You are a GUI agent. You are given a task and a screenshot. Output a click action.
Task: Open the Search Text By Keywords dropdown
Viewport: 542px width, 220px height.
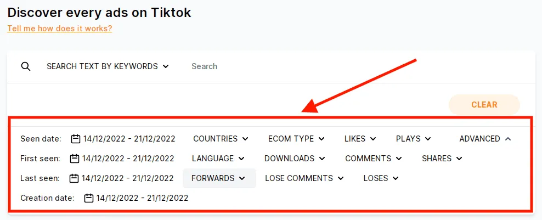[x=108, y=66]
